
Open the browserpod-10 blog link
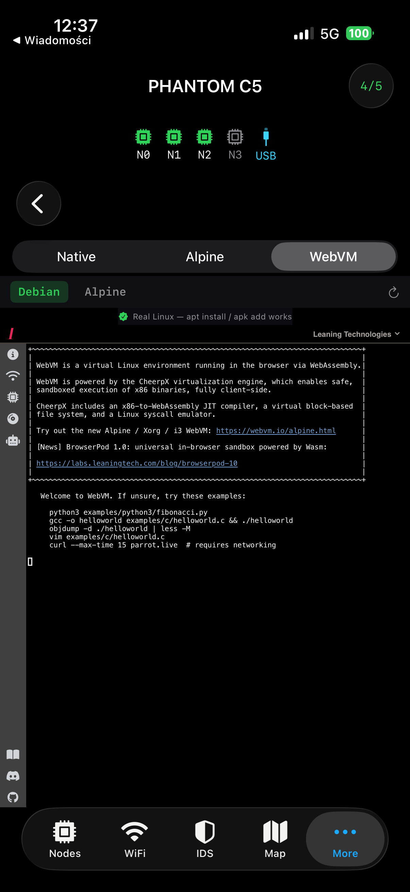pyautogui.click(x=137, y=463)
